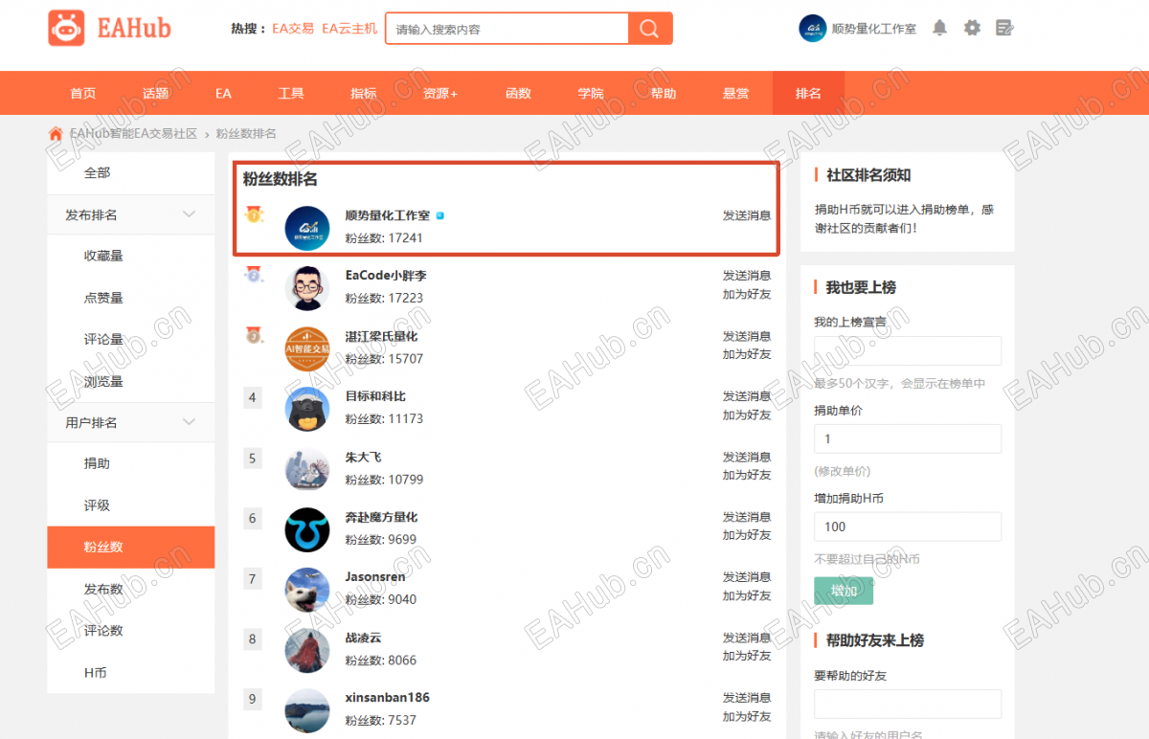Open 话题 in navigation bar
The width and height of the screenshot is (1149, 739).
point(155,93)
